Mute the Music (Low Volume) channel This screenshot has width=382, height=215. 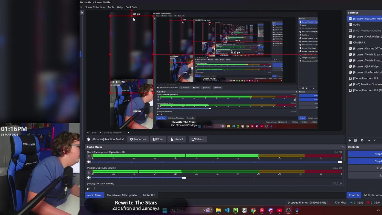pos(89,178)
